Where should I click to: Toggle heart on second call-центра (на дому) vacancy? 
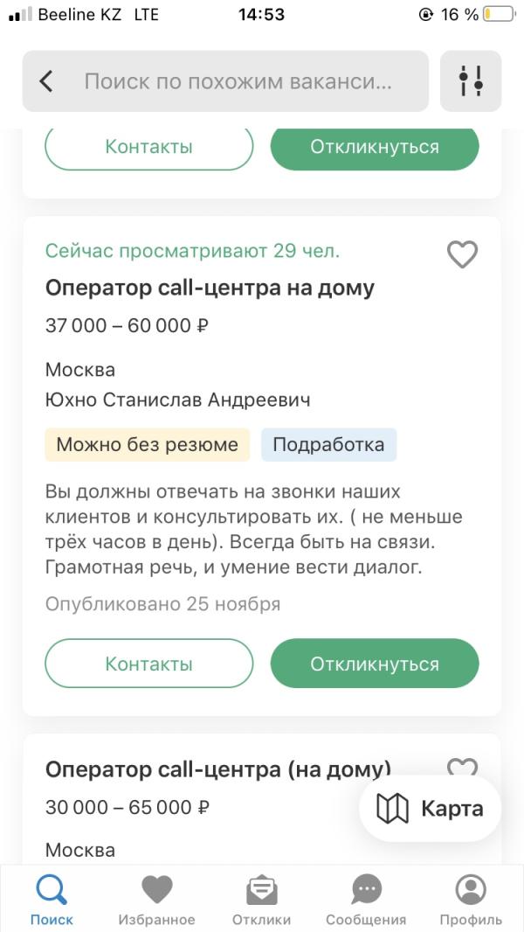click(x=462, y=767)
